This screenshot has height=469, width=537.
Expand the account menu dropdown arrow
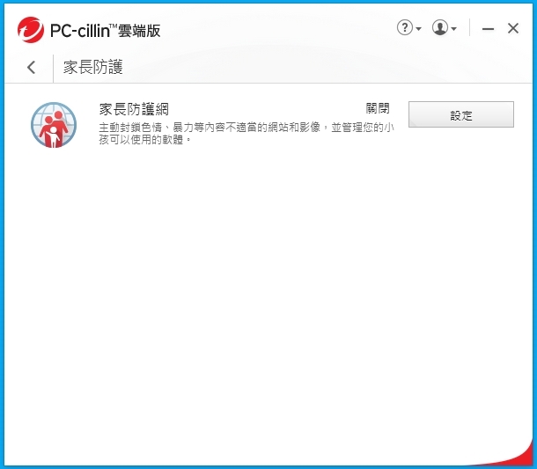[x=453, y=29]
